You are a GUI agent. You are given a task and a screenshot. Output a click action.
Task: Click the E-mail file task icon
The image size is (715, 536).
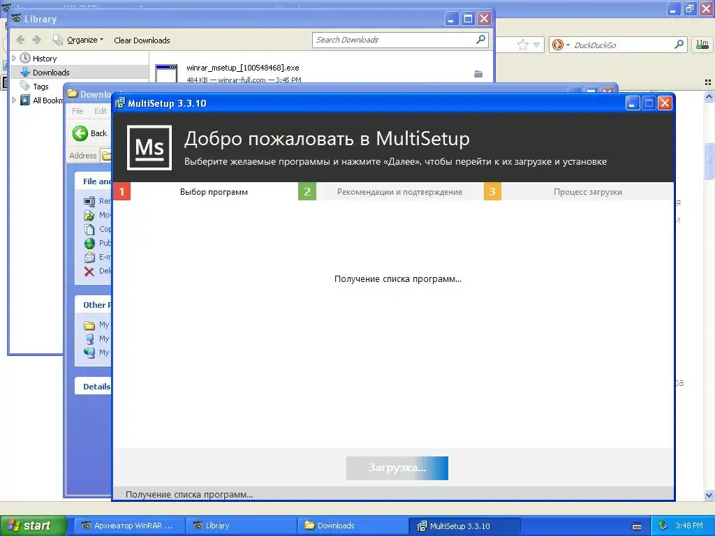89,257
